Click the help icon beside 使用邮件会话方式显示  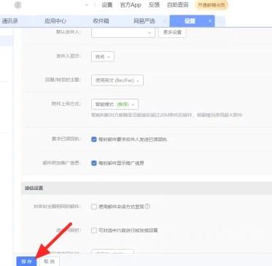[147, 206]
